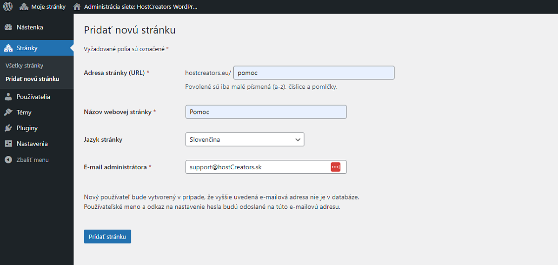
Task: Collapse sidebar with Zbaliť menu
Action: click(37, 159)
